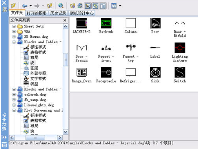Screen dimensions: 198x149
Task: Click the Home icon in toolbar
Action: pyautogui.click(x=80, y=6)
